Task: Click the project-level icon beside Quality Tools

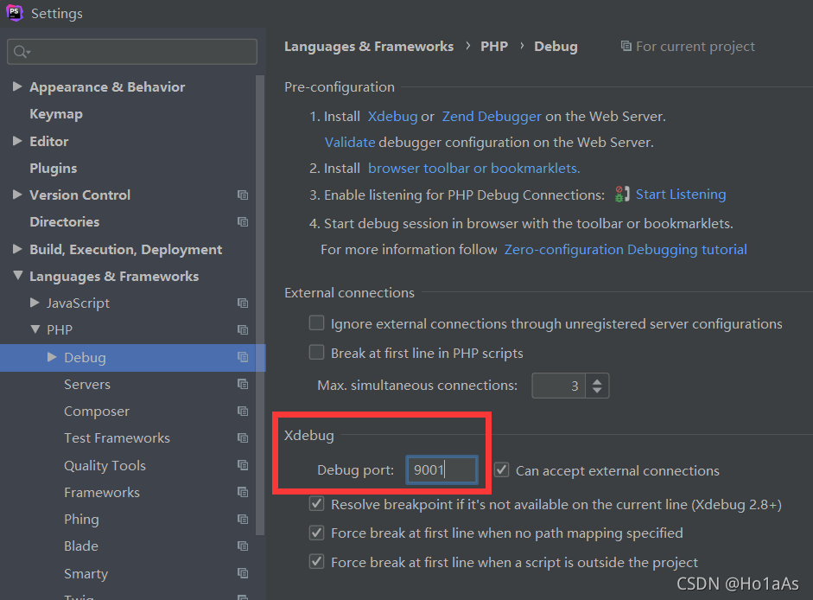Action: click(x=243, y=465)
